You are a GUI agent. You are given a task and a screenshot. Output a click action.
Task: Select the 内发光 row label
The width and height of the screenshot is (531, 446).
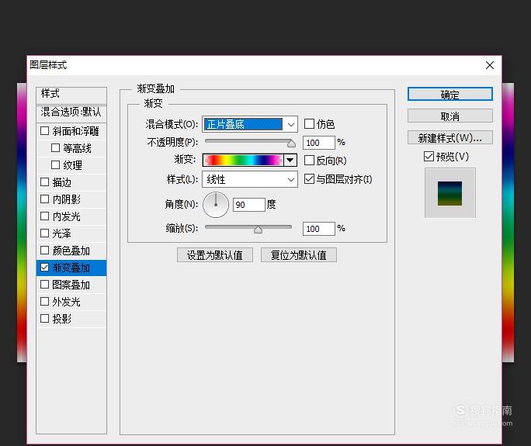coord(67,216)
